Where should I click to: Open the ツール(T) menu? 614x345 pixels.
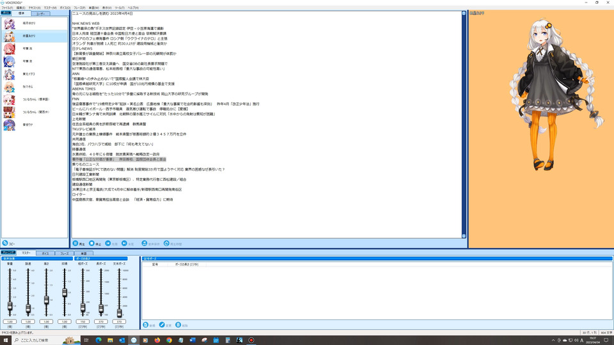[120, 8]
